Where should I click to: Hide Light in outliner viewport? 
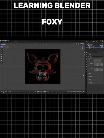click(102, 49)
